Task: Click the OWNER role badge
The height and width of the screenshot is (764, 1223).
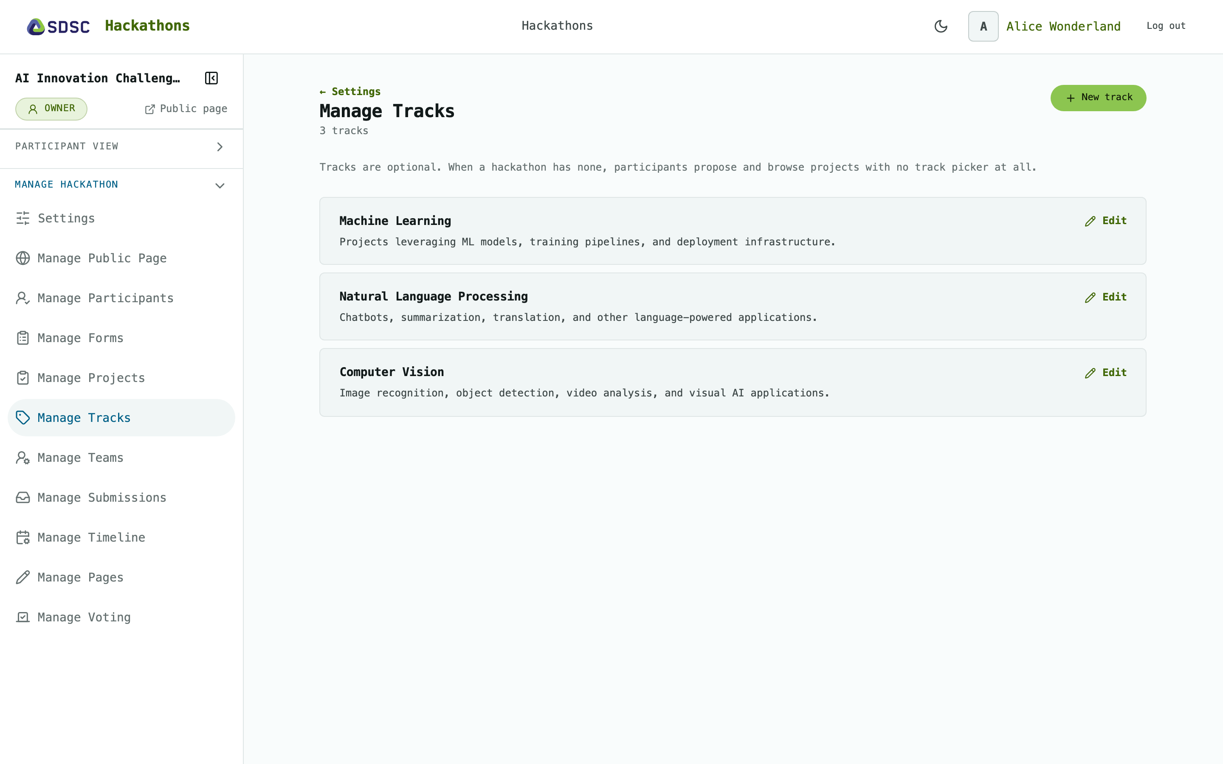Action: [51, 109]
